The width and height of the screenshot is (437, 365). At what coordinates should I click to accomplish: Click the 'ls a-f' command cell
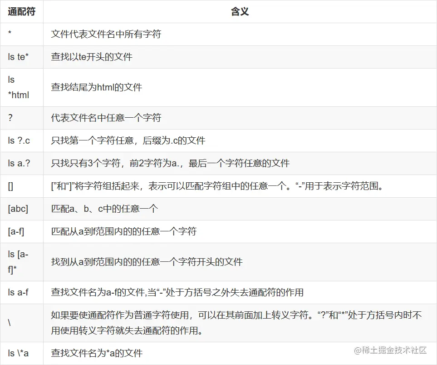click(x=22, y=292)
